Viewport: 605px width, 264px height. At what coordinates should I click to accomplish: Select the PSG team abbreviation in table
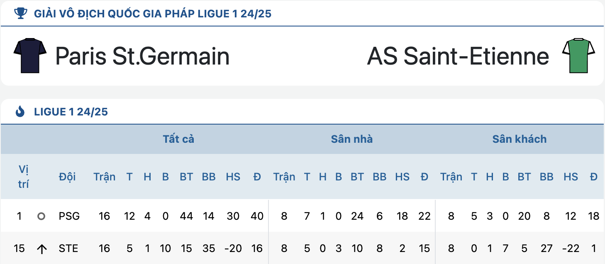pyautogui.click(x=69, y=216)
